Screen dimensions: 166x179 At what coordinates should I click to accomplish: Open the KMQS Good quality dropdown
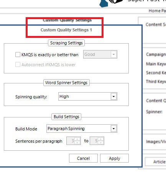pos(100,54)
